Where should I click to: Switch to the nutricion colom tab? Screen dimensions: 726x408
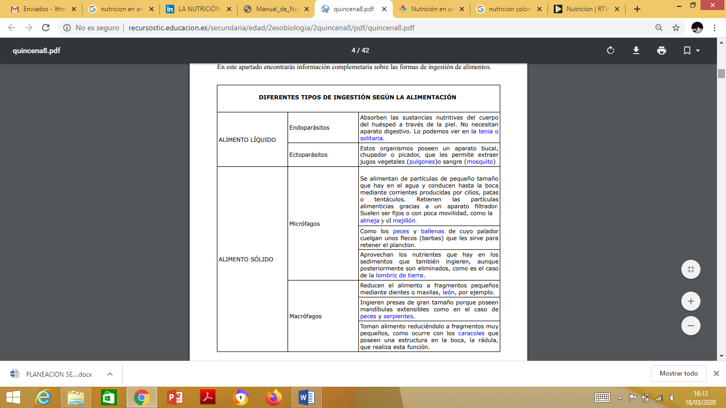coord(509,9)
